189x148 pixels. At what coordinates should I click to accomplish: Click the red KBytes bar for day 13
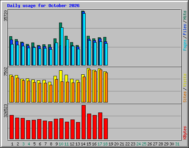pyautogui.click(x=78, y=131)
